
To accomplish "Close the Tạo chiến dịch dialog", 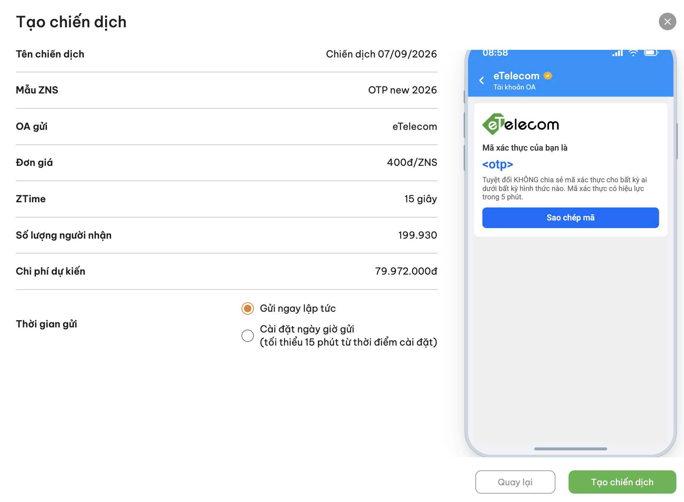I will pyautogui.click(x=667, y=21).
